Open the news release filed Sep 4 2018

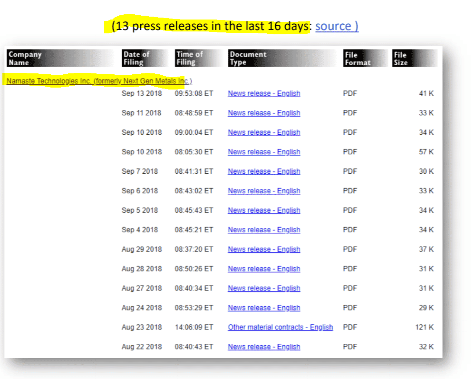pyautogui.click(x=264, y=230)
